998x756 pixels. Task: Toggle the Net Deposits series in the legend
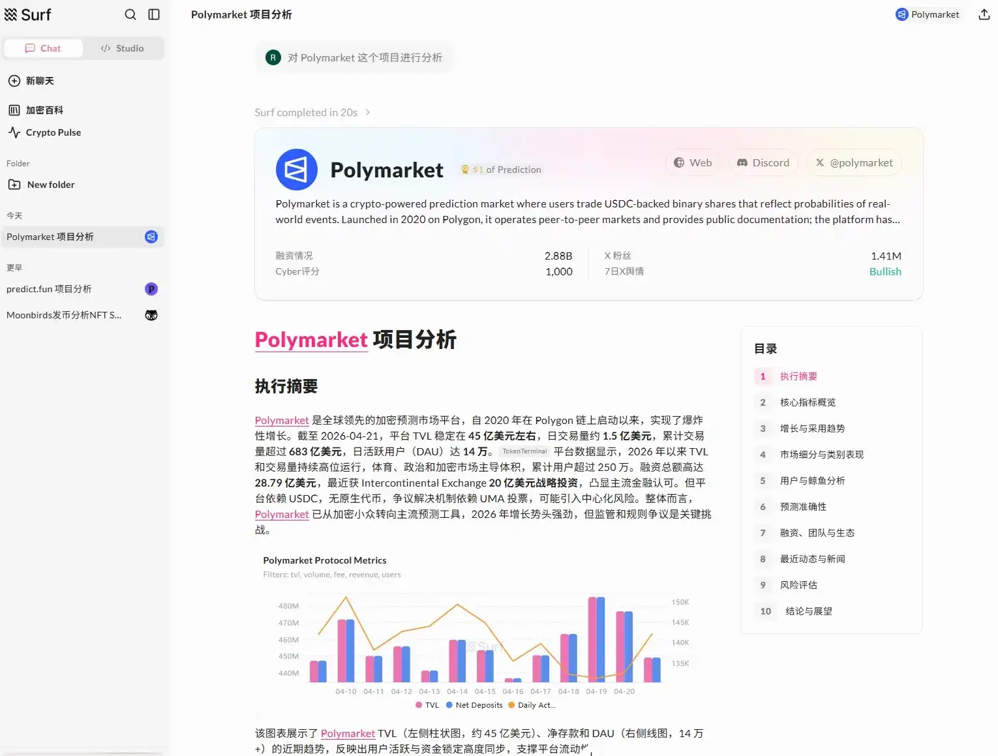474,705
